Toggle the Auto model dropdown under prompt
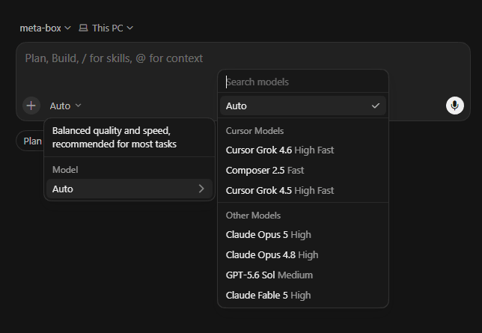 point(65,106)
